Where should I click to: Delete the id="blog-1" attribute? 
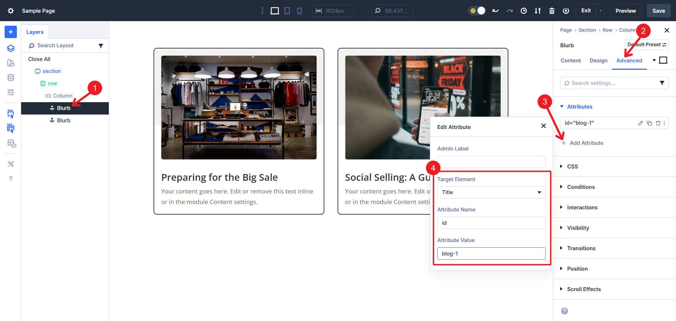tap(658, 123)
